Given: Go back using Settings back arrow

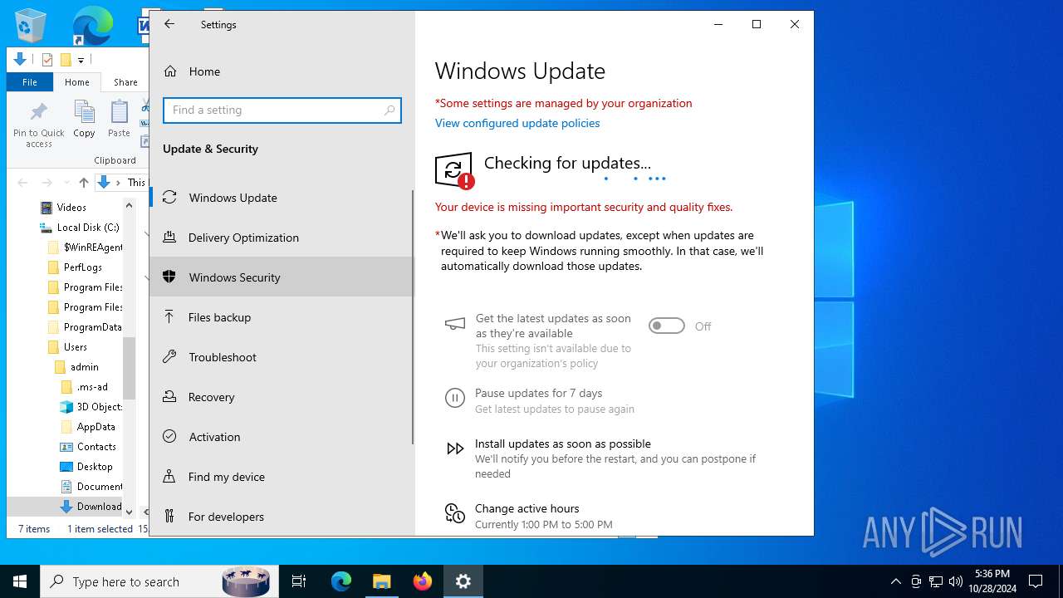Looking at the screenshot, I should (169, 24).
